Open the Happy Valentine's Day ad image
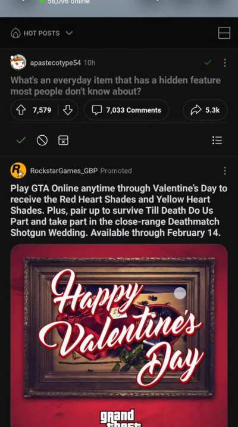 pos(119,335)
